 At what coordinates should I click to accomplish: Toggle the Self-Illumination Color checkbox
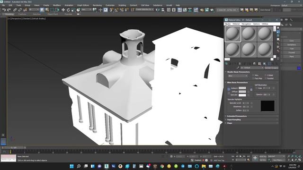click(257, 88)
